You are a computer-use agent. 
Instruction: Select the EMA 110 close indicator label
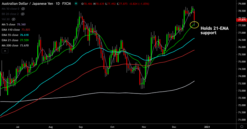11,30
